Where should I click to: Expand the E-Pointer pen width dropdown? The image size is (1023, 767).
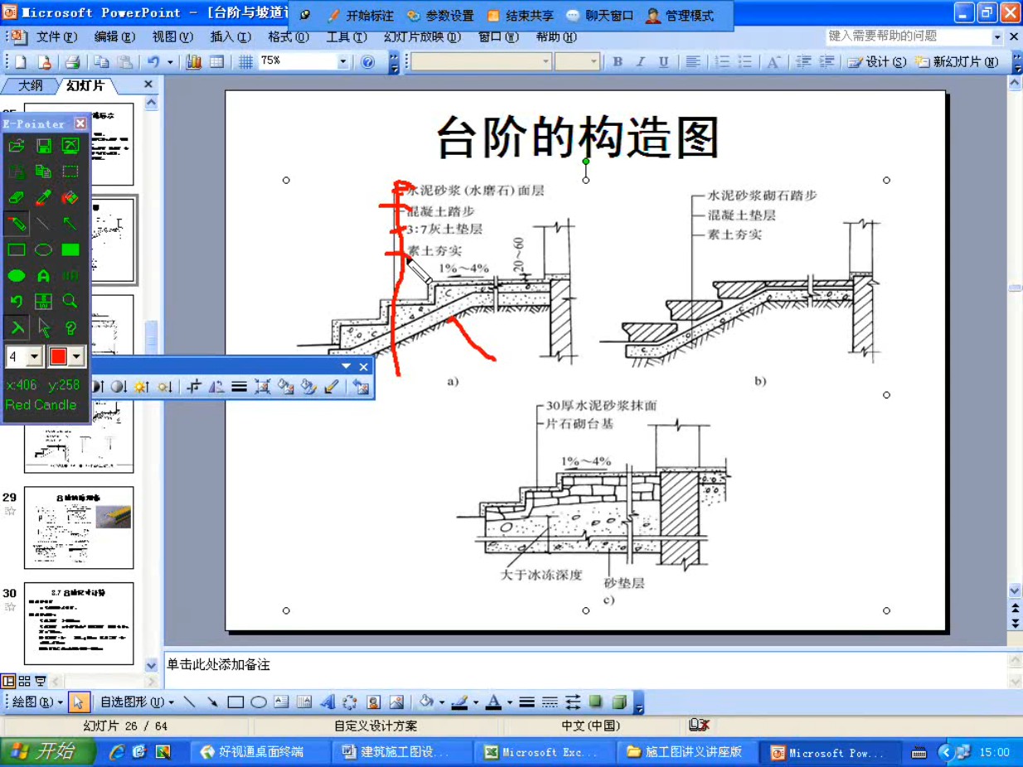click(x=34, y=357)
